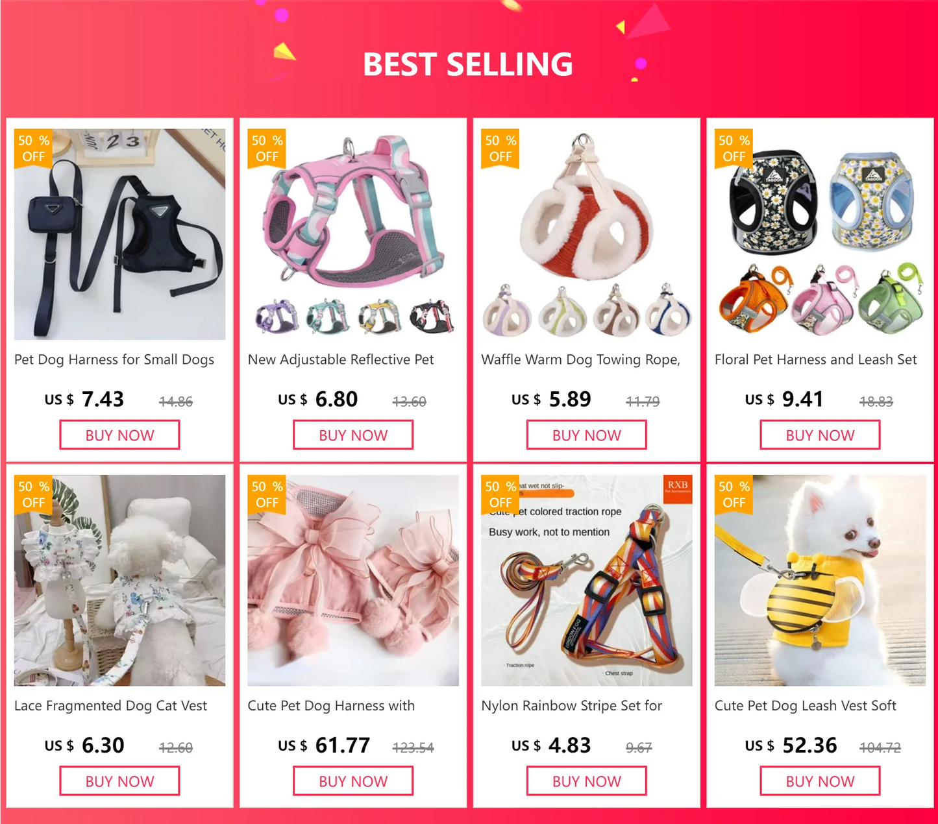Click BUY NOW under Nylon Rainbow Stripe Set
The width and height of the screenshot is (938, 824).
tap(586, 781)
